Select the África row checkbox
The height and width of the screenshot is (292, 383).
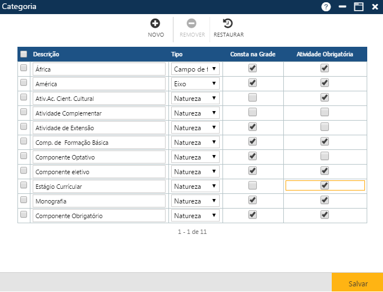[x=24, y=68]
